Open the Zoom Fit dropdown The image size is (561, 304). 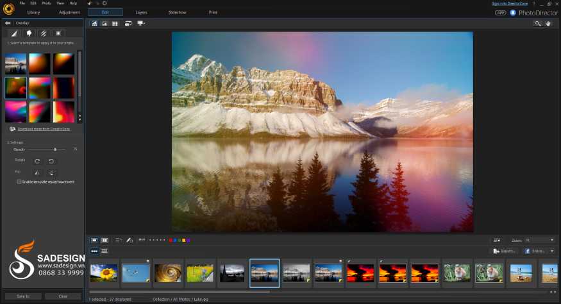(540, 241)
